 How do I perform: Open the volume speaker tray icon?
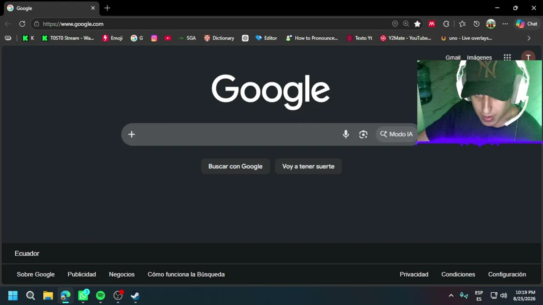pyautogui.click(x=504, y=296)
